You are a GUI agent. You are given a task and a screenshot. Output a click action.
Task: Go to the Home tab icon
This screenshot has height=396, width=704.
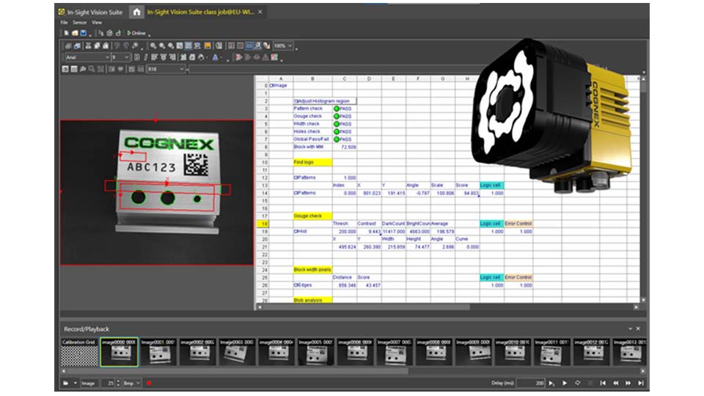pos(137,12)
